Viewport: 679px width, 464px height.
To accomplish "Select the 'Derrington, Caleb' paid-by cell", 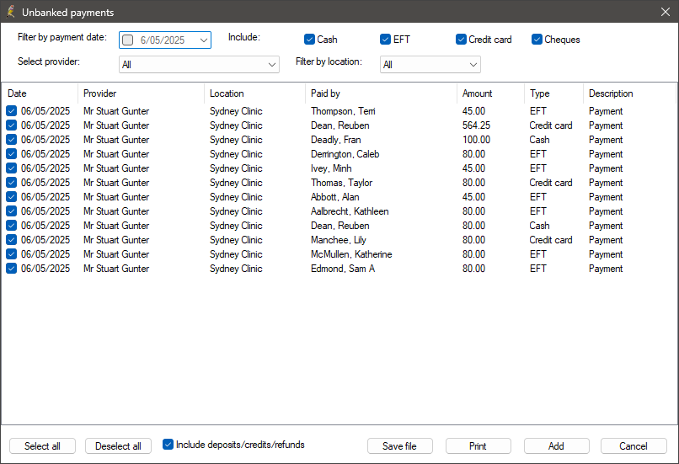I will (345, 154).
